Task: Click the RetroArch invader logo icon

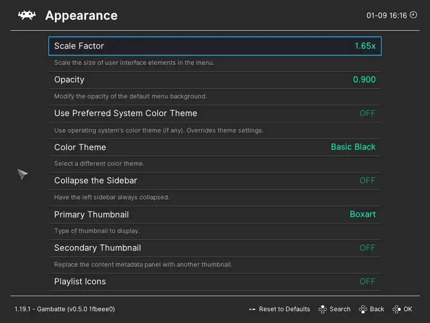Action: (x=26, y=15)
